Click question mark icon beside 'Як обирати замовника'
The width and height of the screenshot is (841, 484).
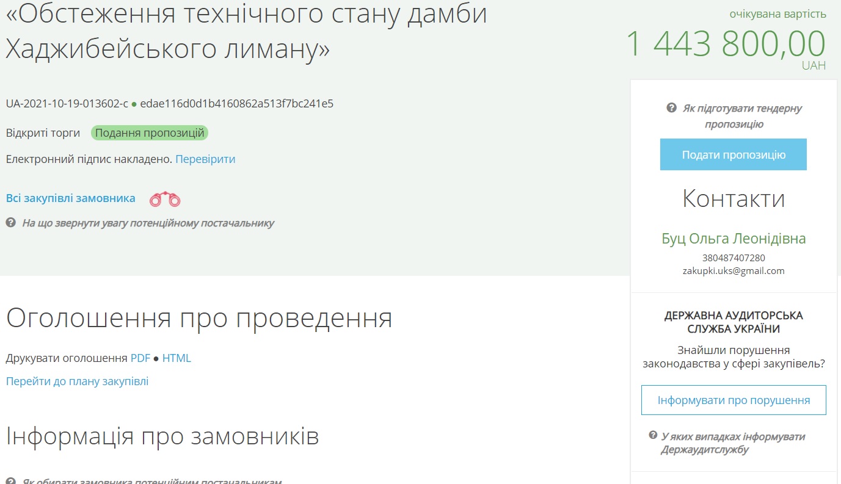[x=10, y=481]
